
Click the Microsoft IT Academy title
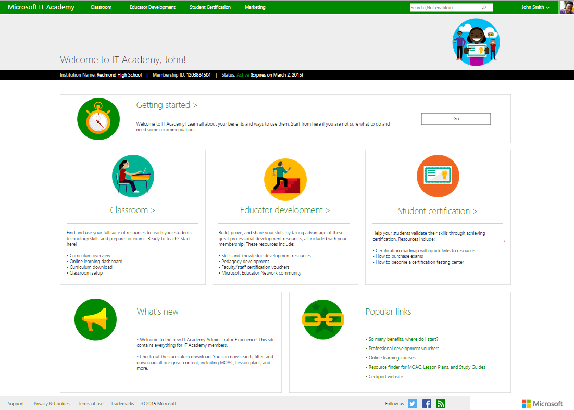click(41, 7)
